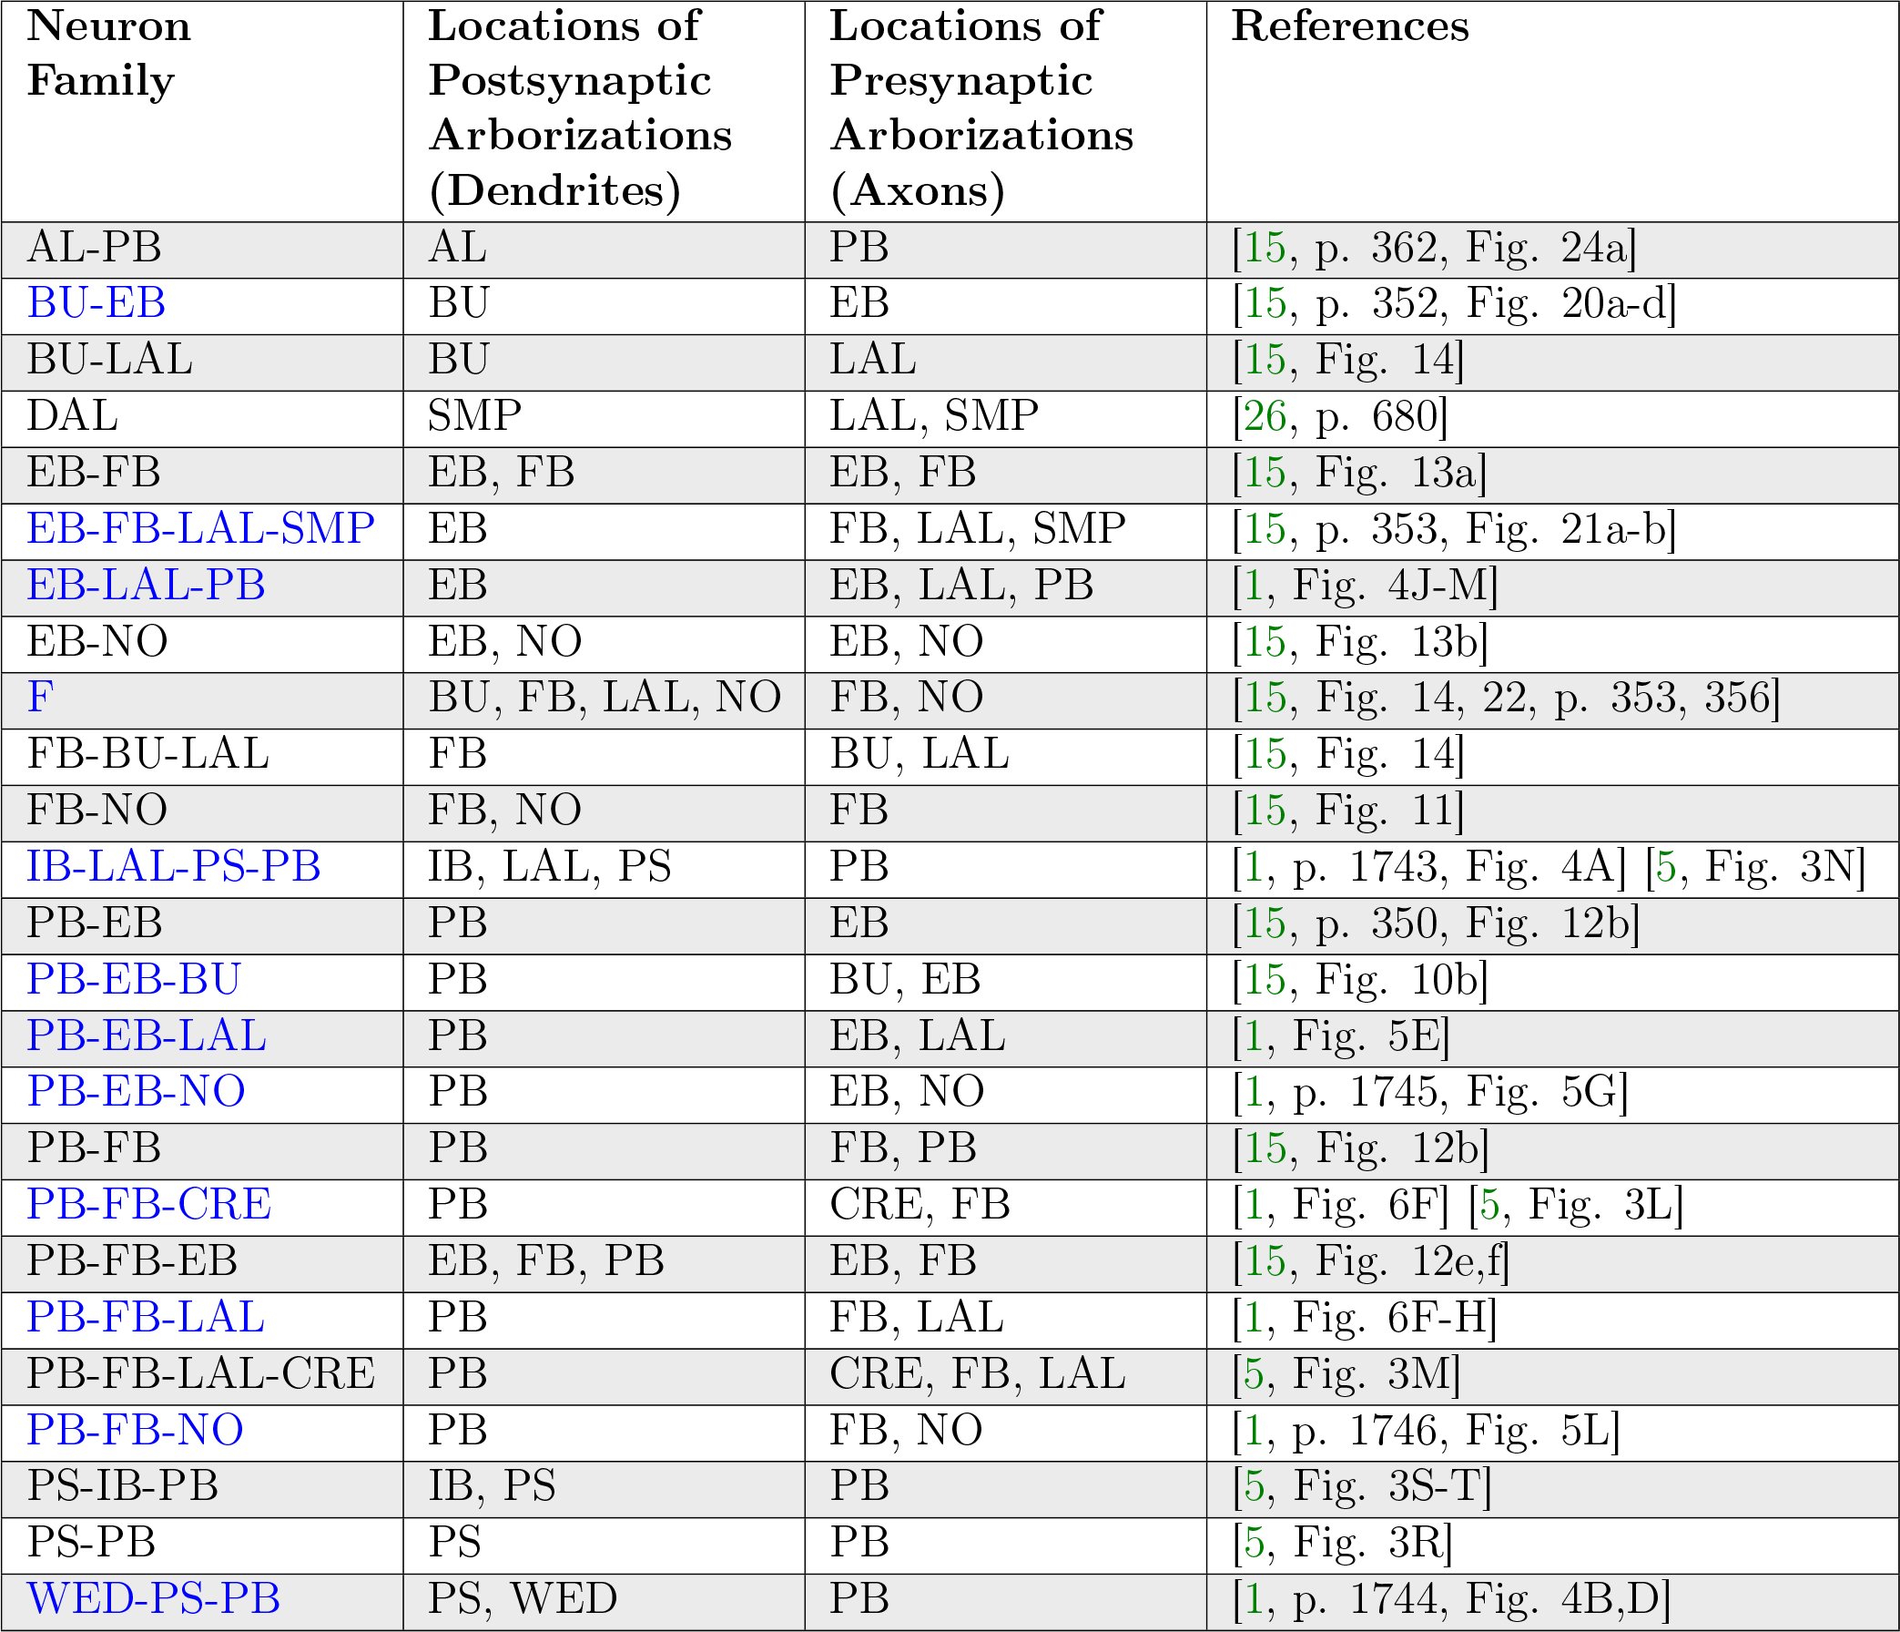Click citation 5 in the PS-PB row
The image size is (1900, 1632).
[1255, 1543]
